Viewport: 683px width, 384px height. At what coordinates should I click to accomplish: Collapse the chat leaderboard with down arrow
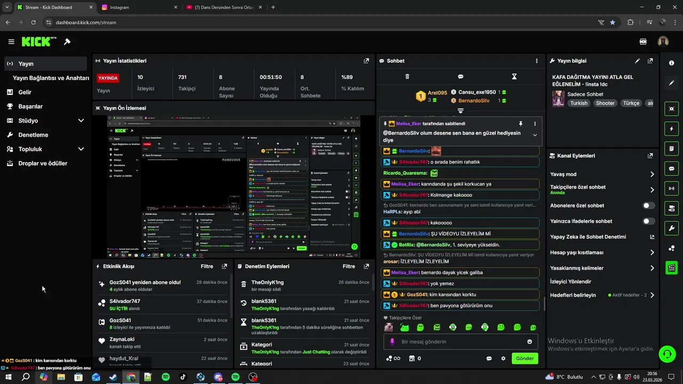460,111
